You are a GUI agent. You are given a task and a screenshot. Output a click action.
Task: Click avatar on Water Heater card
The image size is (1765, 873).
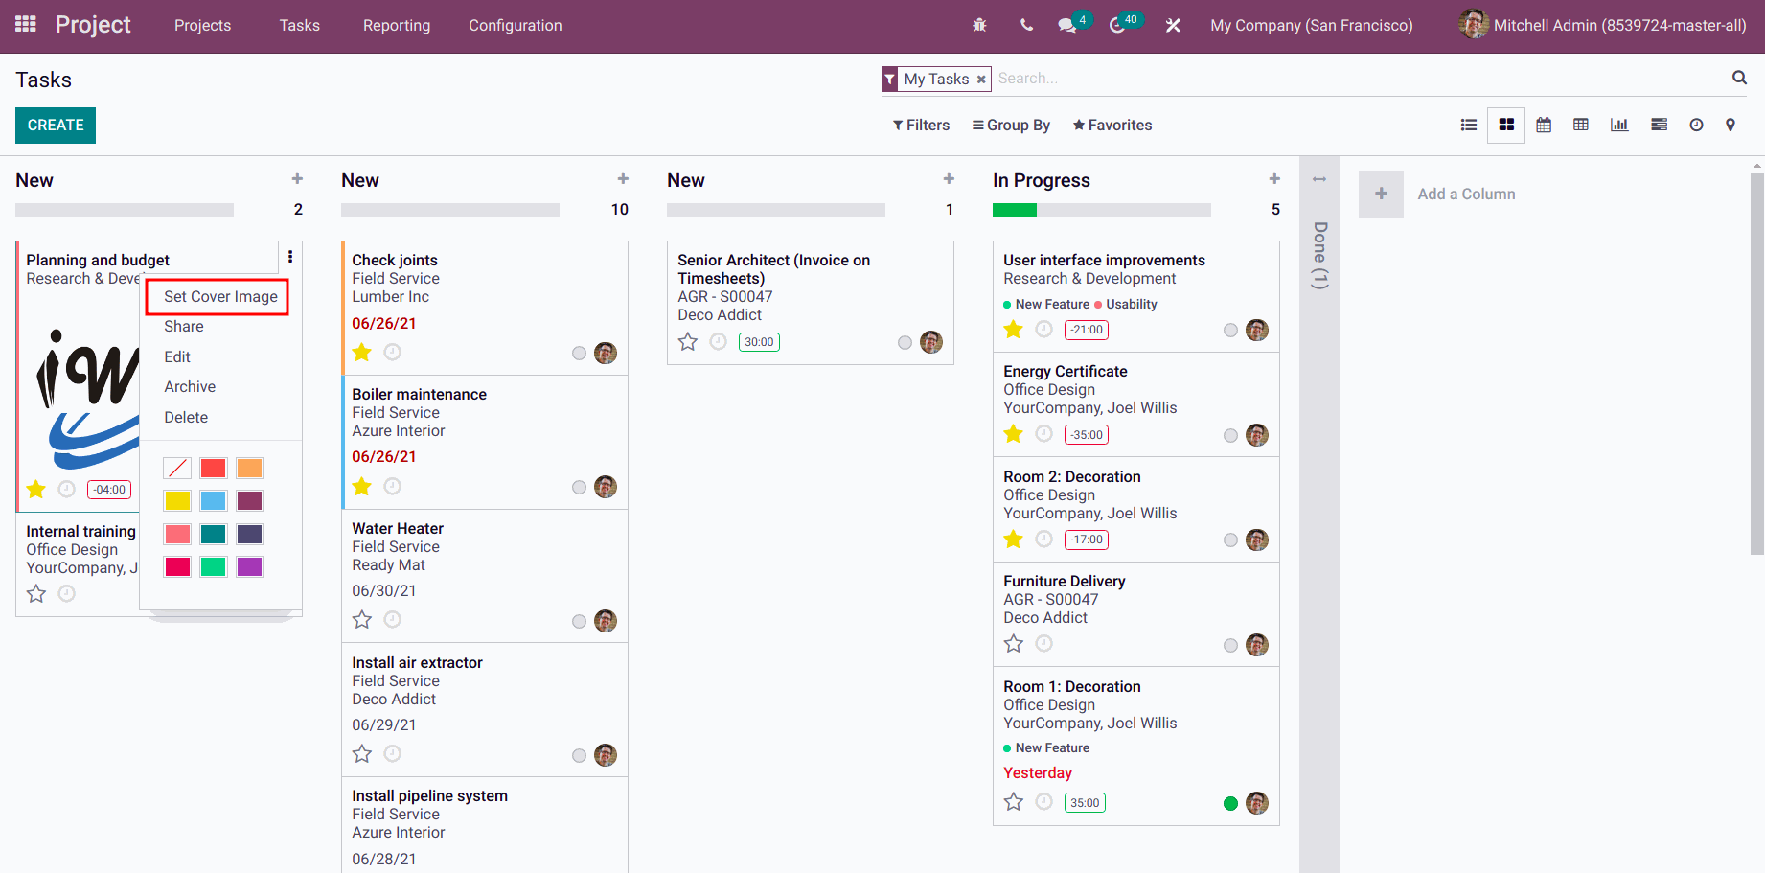tap(606, 621)
